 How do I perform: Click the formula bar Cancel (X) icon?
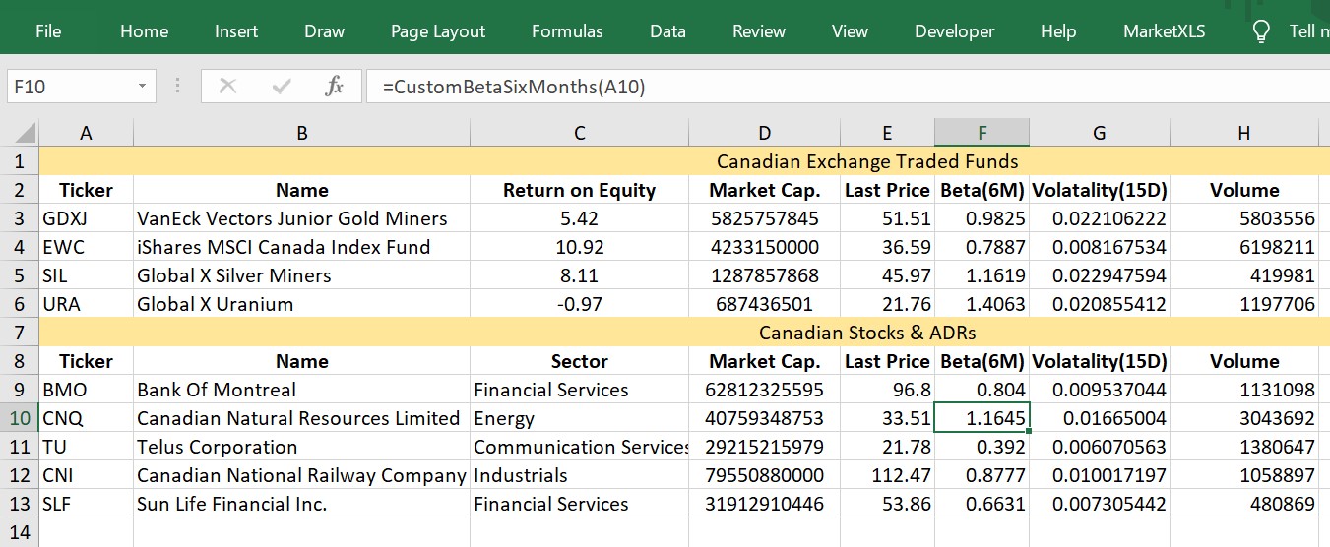[227, 87]
